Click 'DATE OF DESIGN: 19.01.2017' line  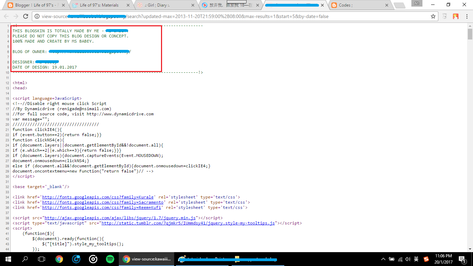click(x=45, y=67)
